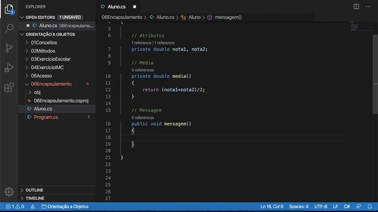Open 06Encapsulamento.csproj file

coord(57,101)
